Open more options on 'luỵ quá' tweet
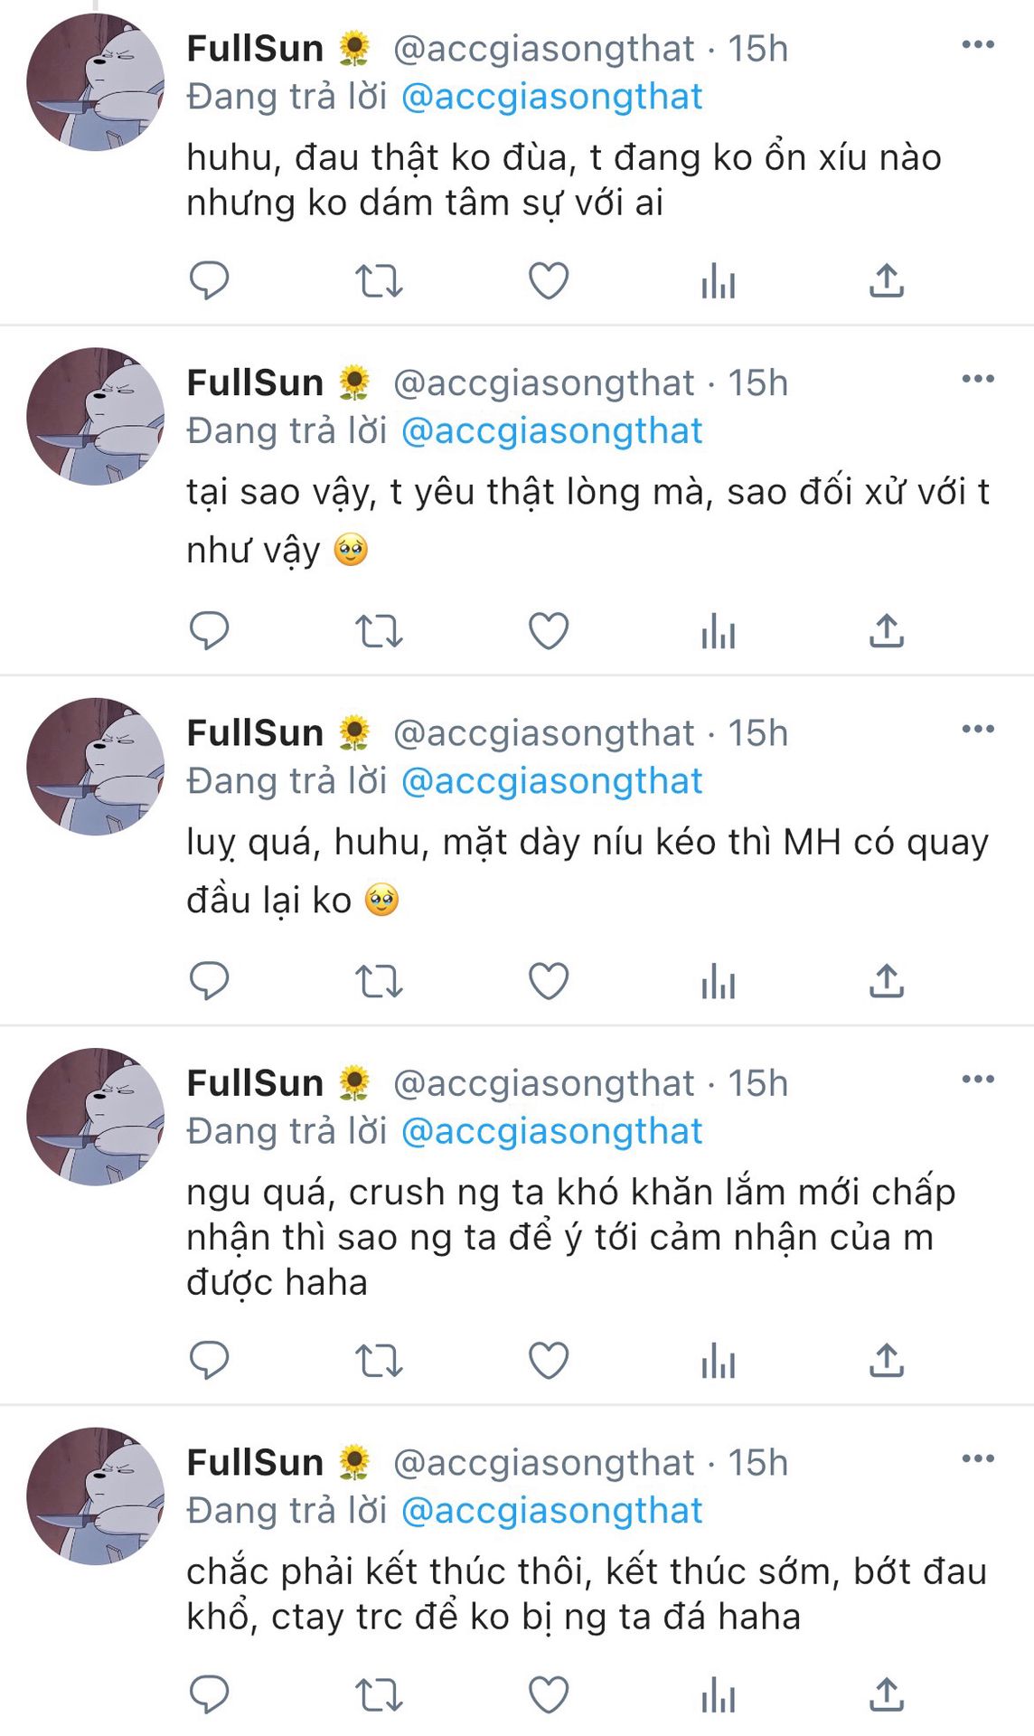Screen dimensions: 1034x1736 [977, 730]
